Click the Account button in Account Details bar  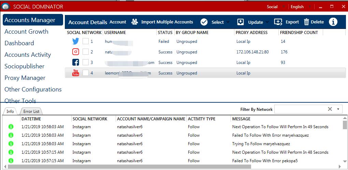point(118,22)
